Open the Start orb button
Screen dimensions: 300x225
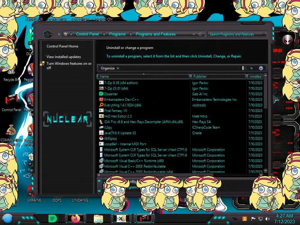click(x=8, y=219)
